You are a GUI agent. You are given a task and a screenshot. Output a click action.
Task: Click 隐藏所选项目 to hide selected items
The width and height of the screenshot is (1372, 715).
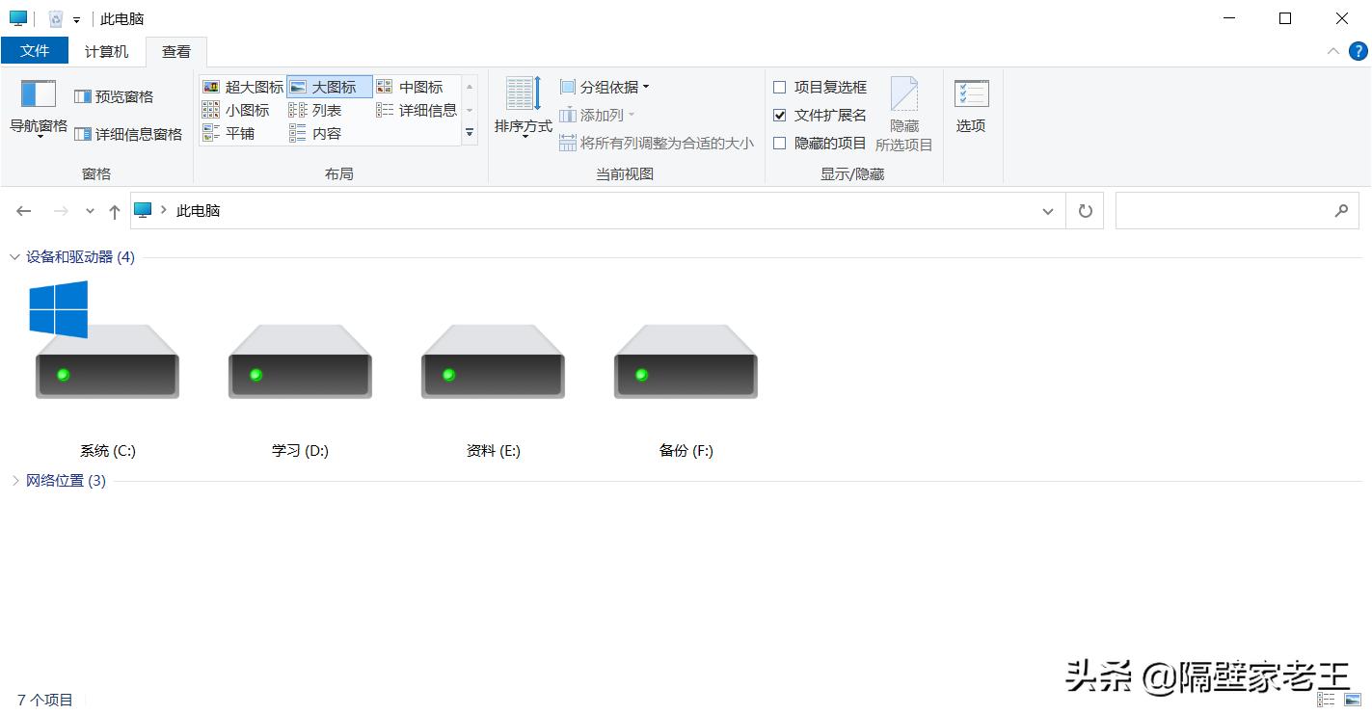903,114
